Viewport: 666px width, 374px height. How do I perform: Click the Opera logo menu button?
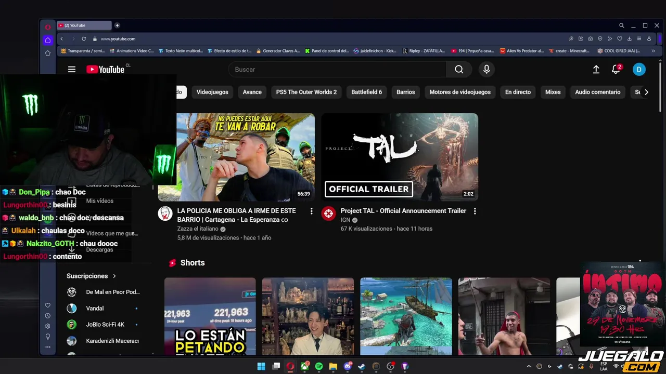tap(47, 27)
